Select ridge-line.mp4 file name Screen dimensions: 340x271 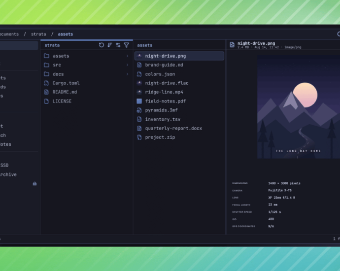164,92
